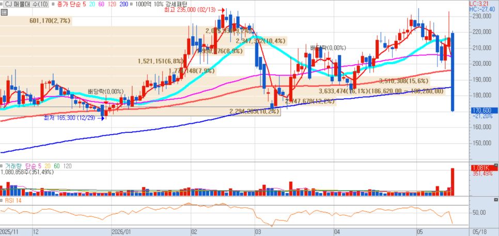This screenshot has width=499, height=236.
Task: Click the magenta 60 moving average period
Action: pos(102,4)
